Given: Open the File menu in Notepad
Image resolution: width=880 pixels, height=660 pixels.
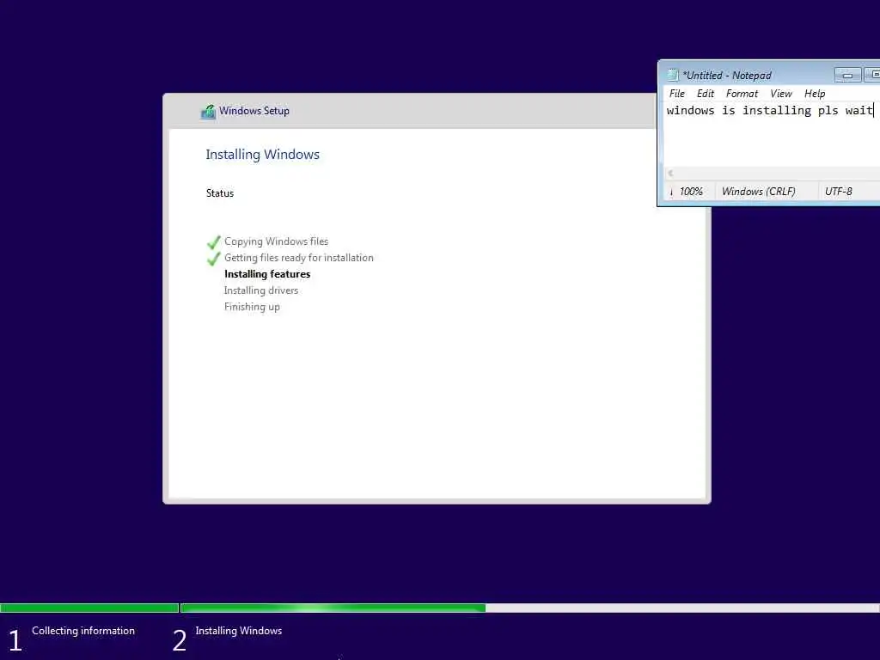Looking at the screenshot, I should tap(677, 94).
